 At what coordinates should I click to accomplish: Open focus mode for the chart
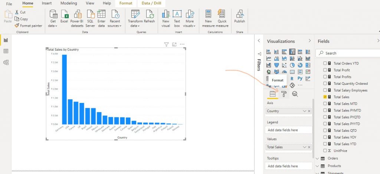(x=174, y=44)
